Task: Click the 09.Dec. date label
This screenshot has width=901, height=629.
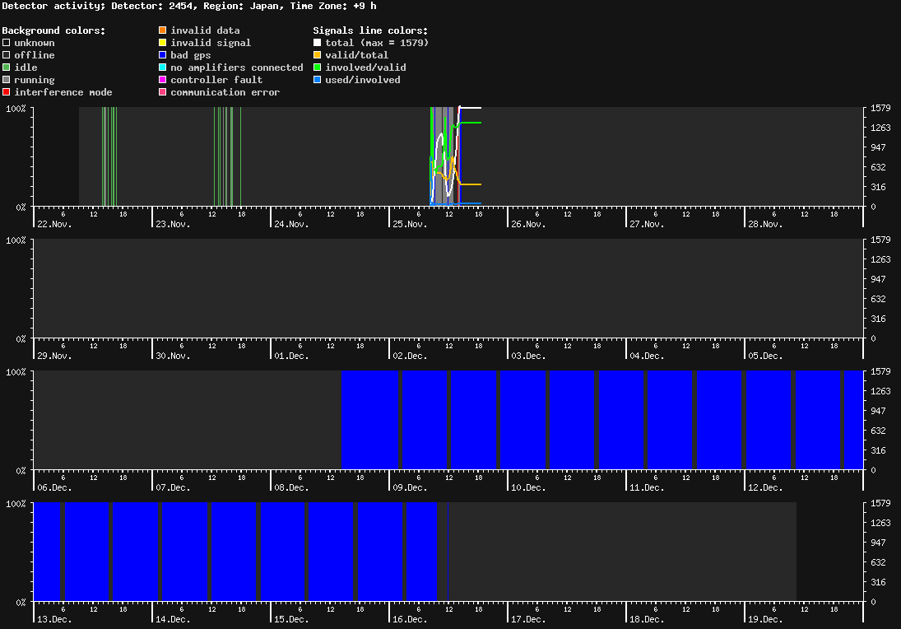Action: tap(409, 487)
